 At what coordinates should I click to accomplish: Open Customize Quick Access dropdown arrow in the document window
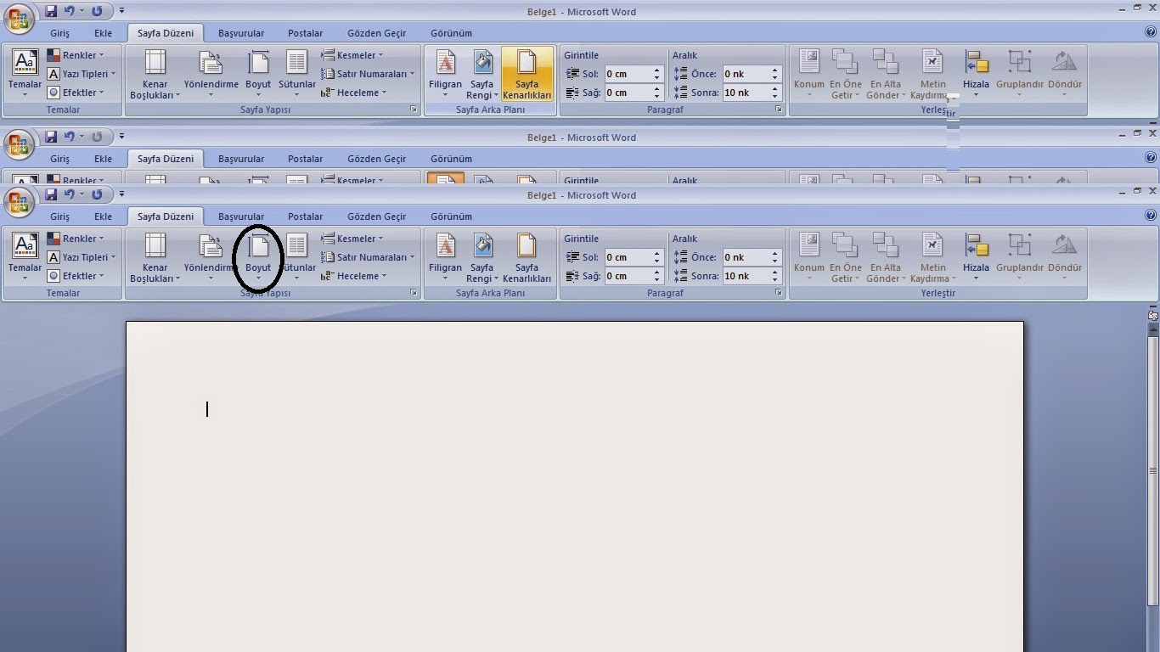[121, 195]
